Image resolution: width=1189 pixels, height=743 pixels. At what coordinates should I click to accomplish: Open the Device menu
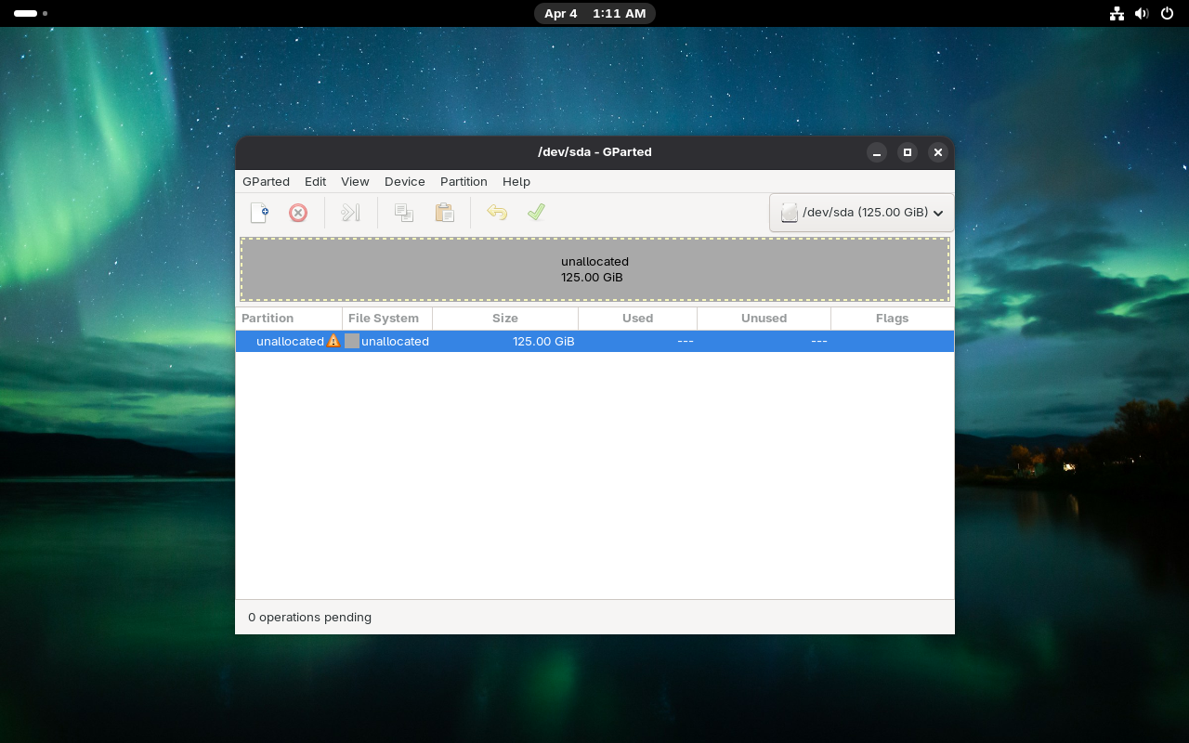(x=404, y=182)
